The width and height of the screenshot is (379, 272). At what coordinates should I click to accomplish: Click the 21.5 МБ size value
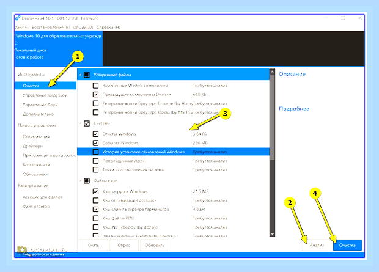coord(201,191)
